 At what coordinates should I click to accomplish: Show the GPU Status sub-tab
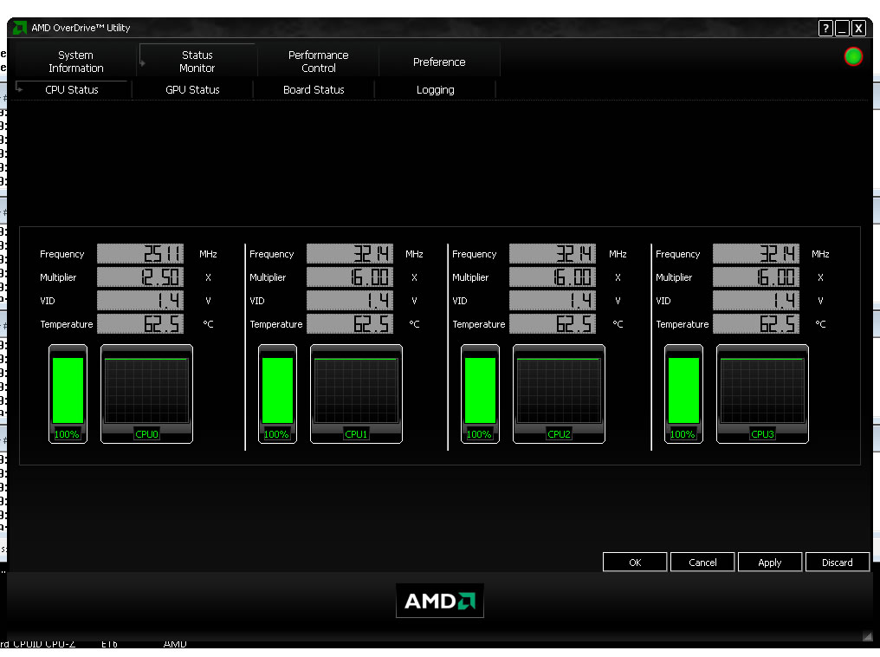point(192,90)
